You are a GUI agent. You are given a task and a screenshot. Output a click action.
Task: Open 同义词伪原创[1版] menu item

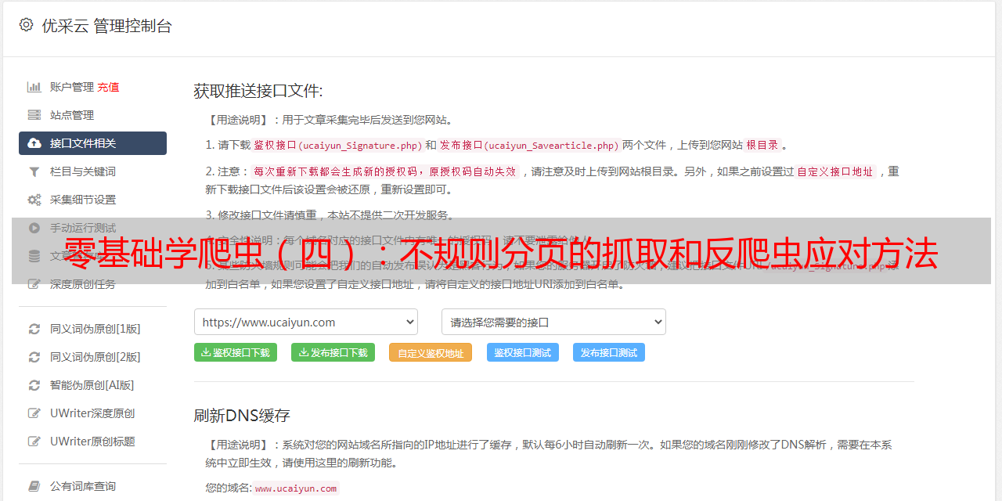92,329
